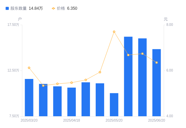
Task: Click the 价格 legend text
Action: [x=61, y=8]
